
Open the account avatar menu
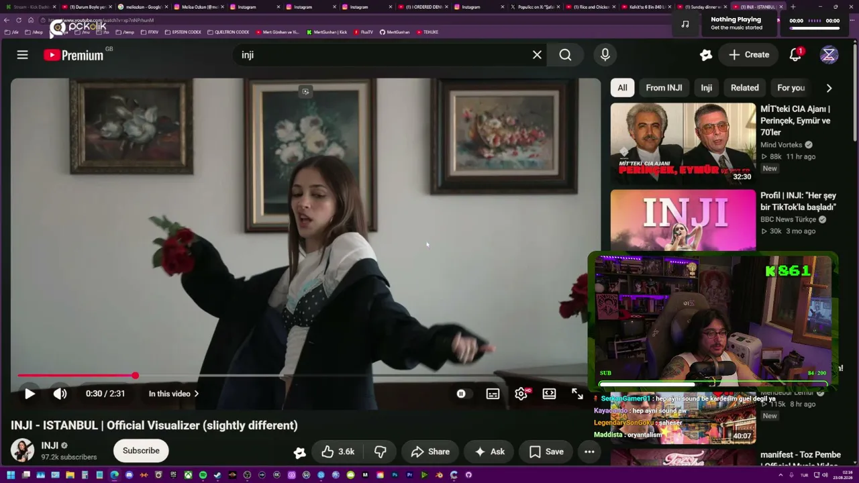click(829, 55)
